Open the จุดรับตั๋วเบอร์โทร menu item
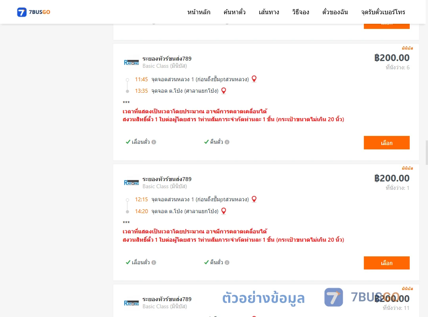 pos(383,12)
